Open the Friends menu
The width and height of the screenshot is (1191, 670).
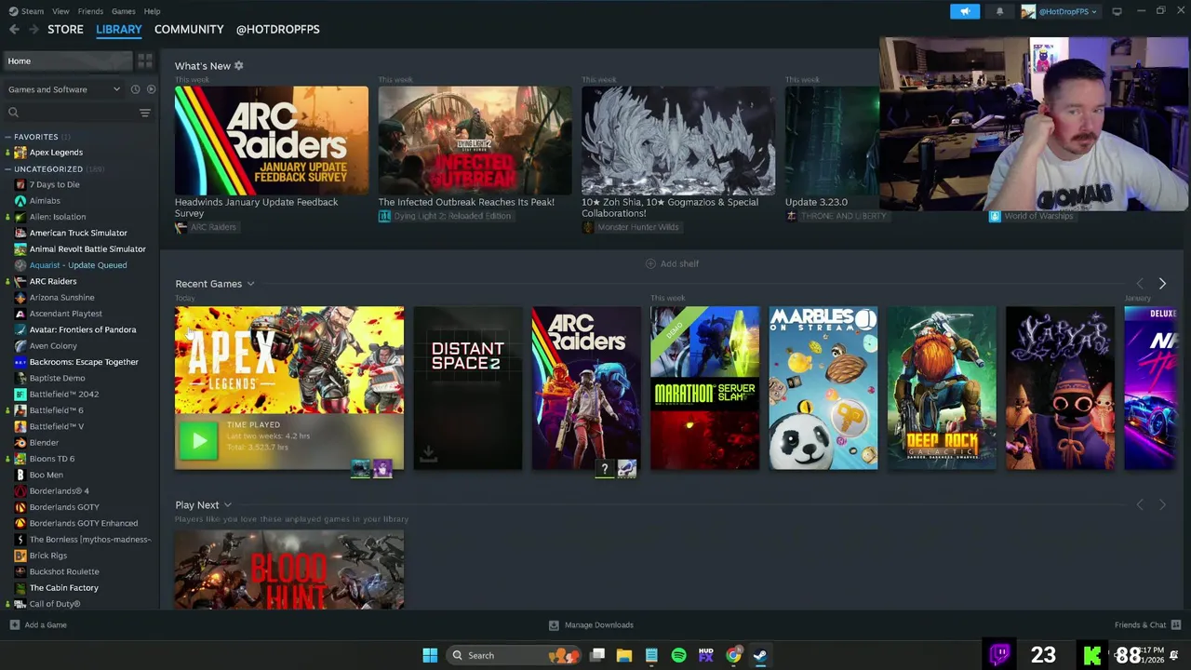[90, 11]
